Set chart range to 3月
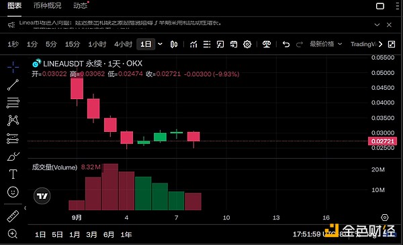Image resolution: width=403 pixels, height=245 pixels. pyautogui.click(x=91, y=234)
